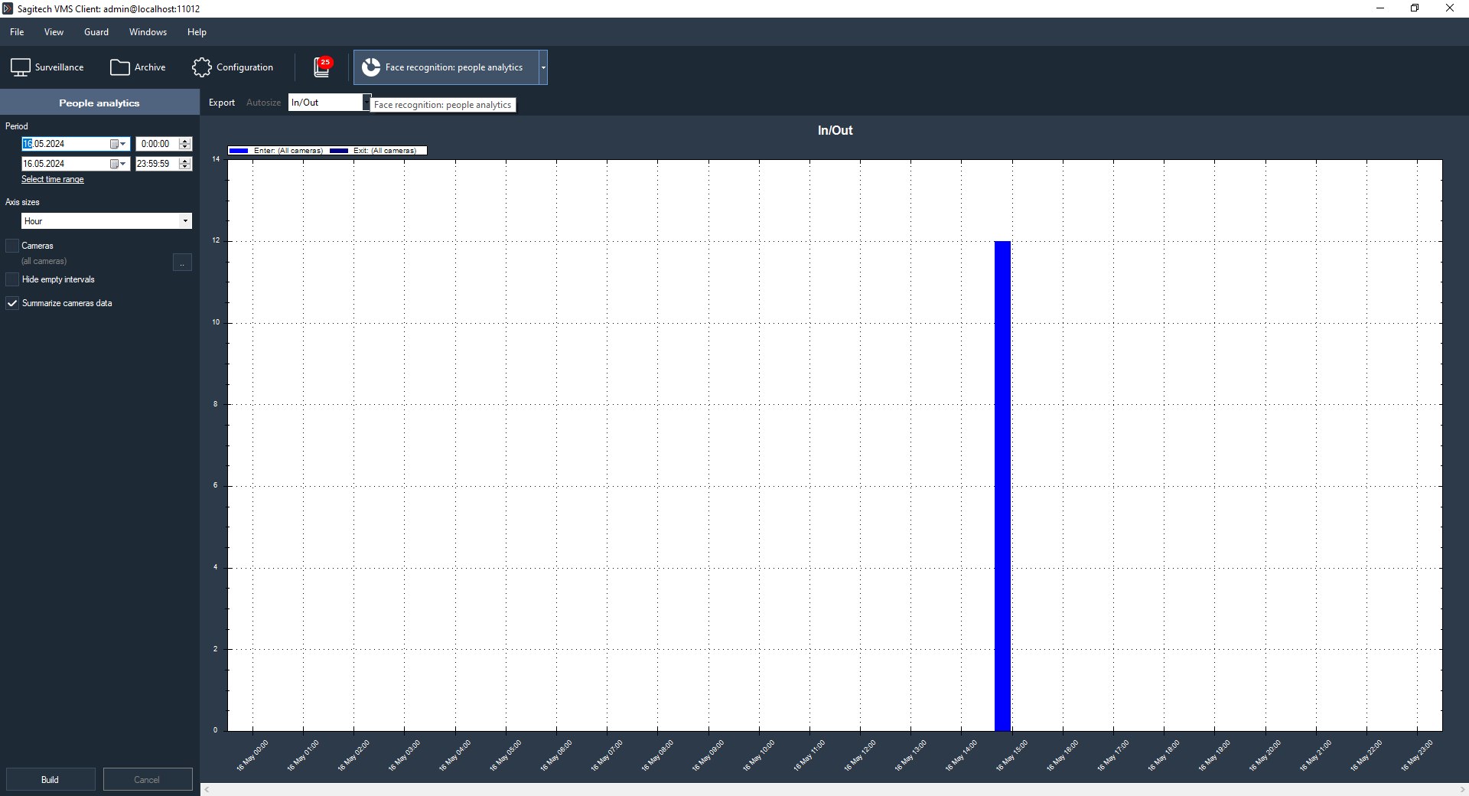Click the People analytics panel header
The image size is (1469, 796).
pos(99,103)
